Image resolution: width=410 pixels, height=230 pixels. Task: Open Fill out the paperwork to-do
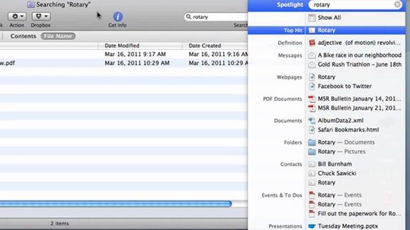(x=359, y=213)
